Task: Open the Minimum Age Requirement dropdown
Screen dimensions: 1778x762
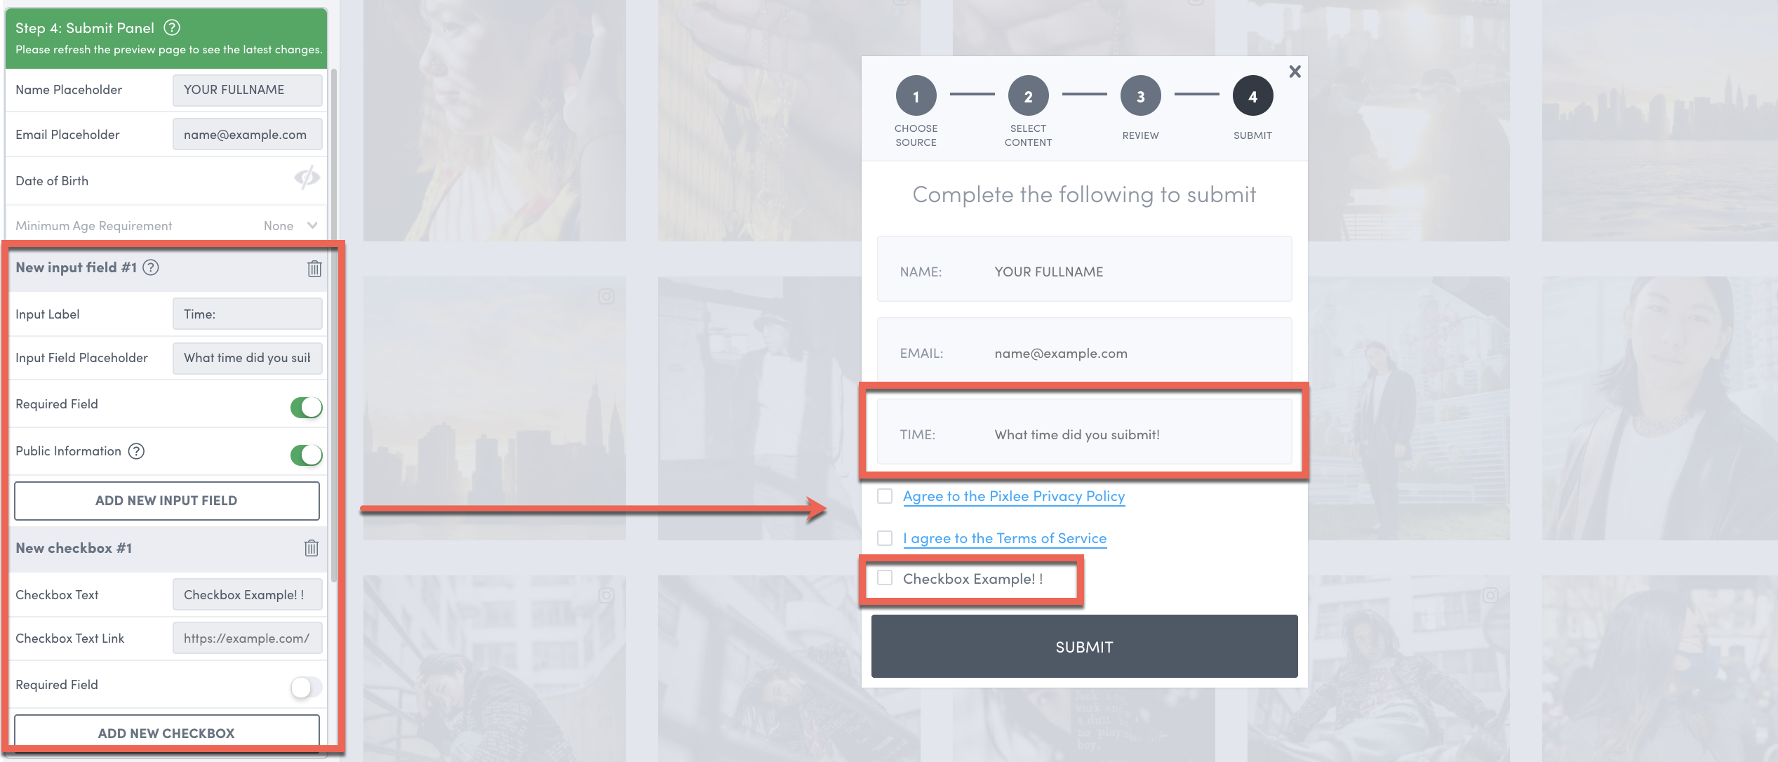Action: tap(290, 225)
